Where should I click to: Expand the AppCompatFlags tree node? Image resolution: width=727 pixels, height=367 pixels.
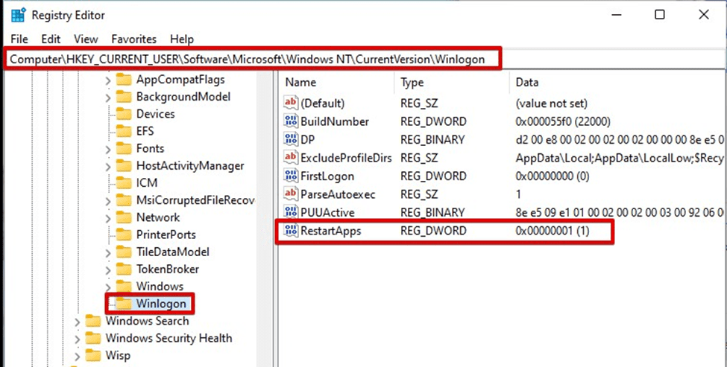click(108, 80)
